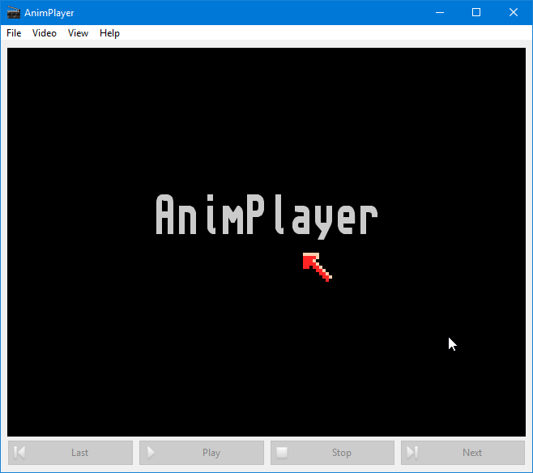The height and width of the screenshot is (473, 533).
Task: Hit the stop square icon
Action: tap(282, 453)
